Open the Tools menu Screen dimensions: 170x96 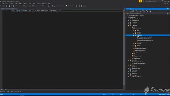pyautogui.click(x=30, y=4)
